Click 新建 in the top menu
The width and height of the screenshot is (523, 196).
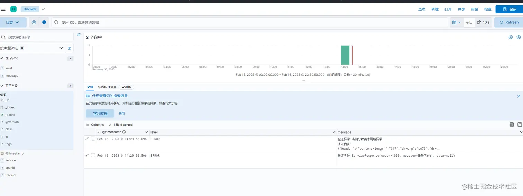[435, 9]
